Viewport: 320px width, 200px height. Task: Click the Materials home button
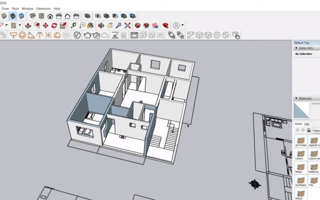pos(309,130)
